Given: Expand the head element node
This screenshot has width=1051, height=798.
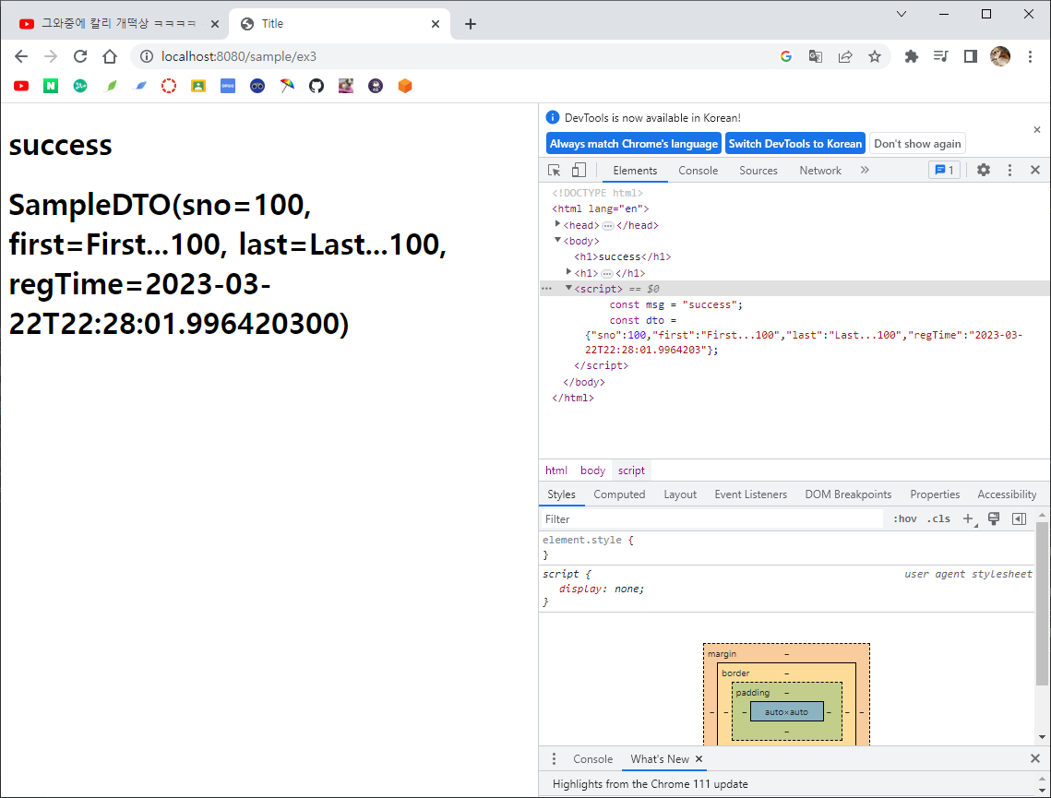Looking at the screenshot, I should click(557, 224).
